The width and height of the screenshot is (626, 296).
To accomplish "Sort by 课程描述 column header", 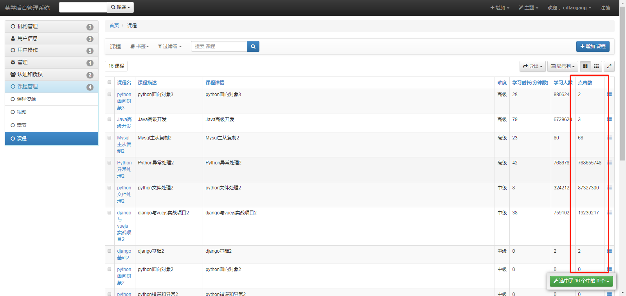I will (x=147, y=83).
